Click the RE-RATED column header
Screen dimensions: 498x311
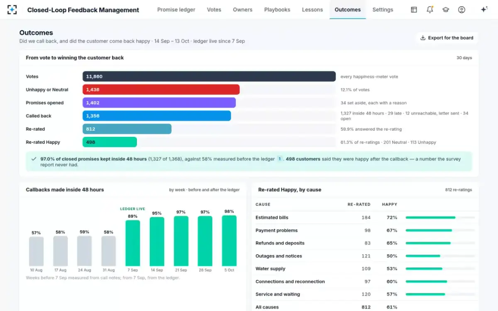(359, 204)
